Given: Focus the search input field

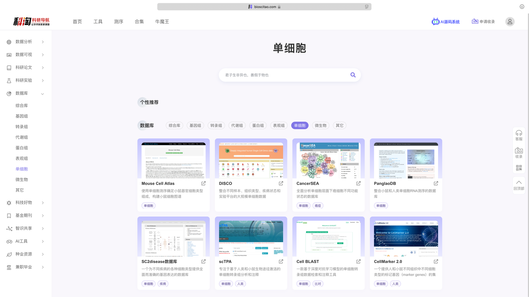Looking at the screenshot, I should tap(284, 75).
